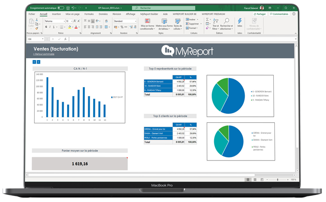Click the accounting number format icon
326x202 pixels.
click(116, 27)
